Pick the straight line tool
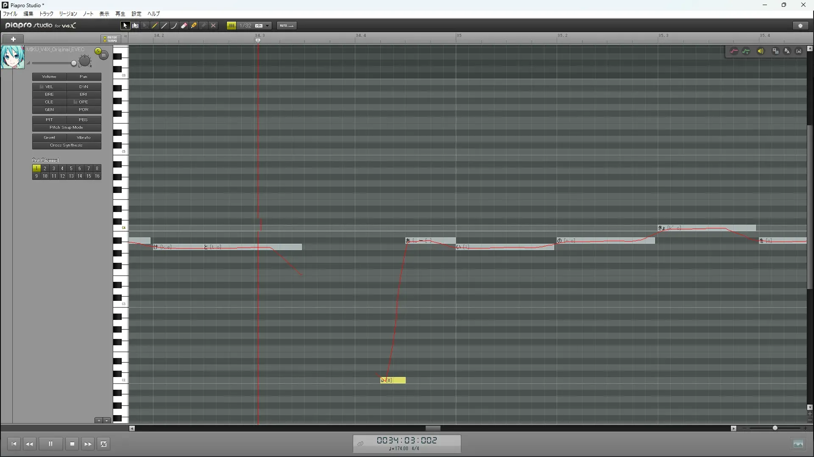The image size is (814, 457). (x=164, y=26)
